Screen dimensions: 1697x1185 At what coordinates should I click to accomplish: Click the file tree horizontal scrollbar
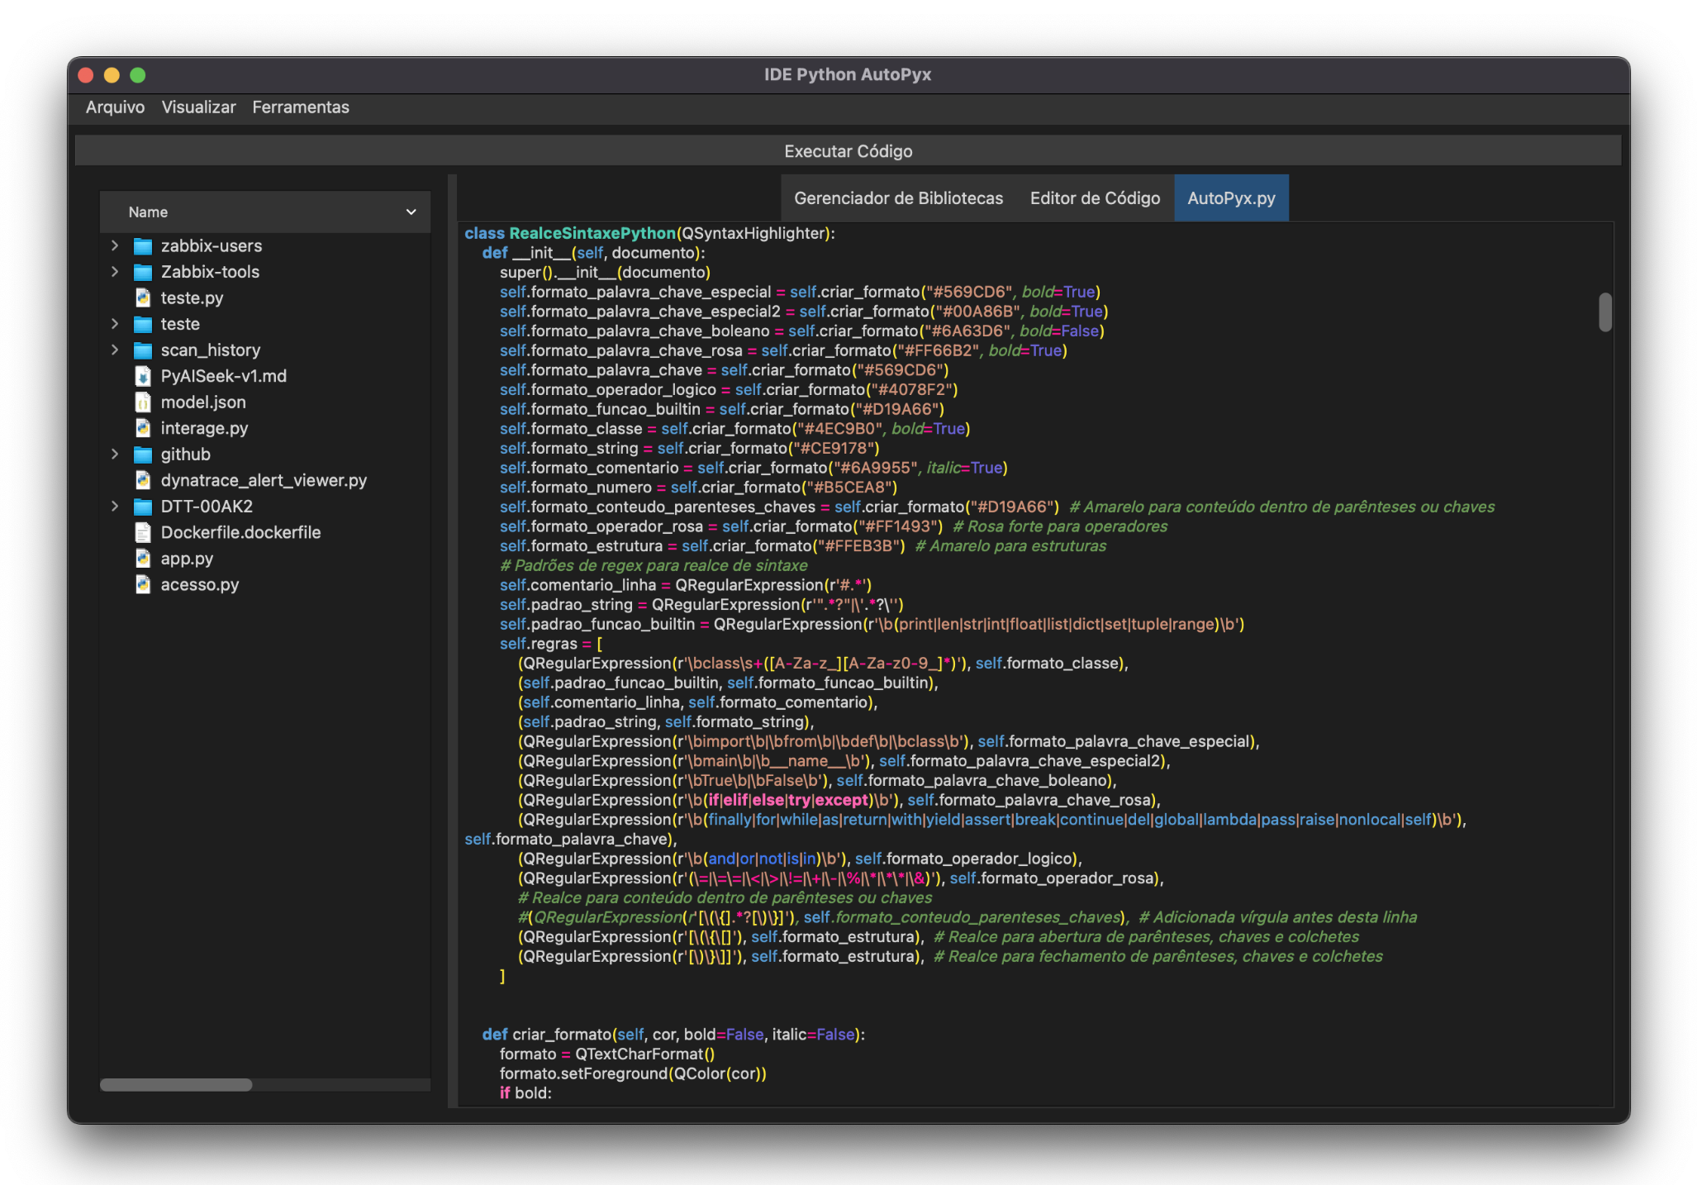pyautogui.click(x=176, y=1085)
